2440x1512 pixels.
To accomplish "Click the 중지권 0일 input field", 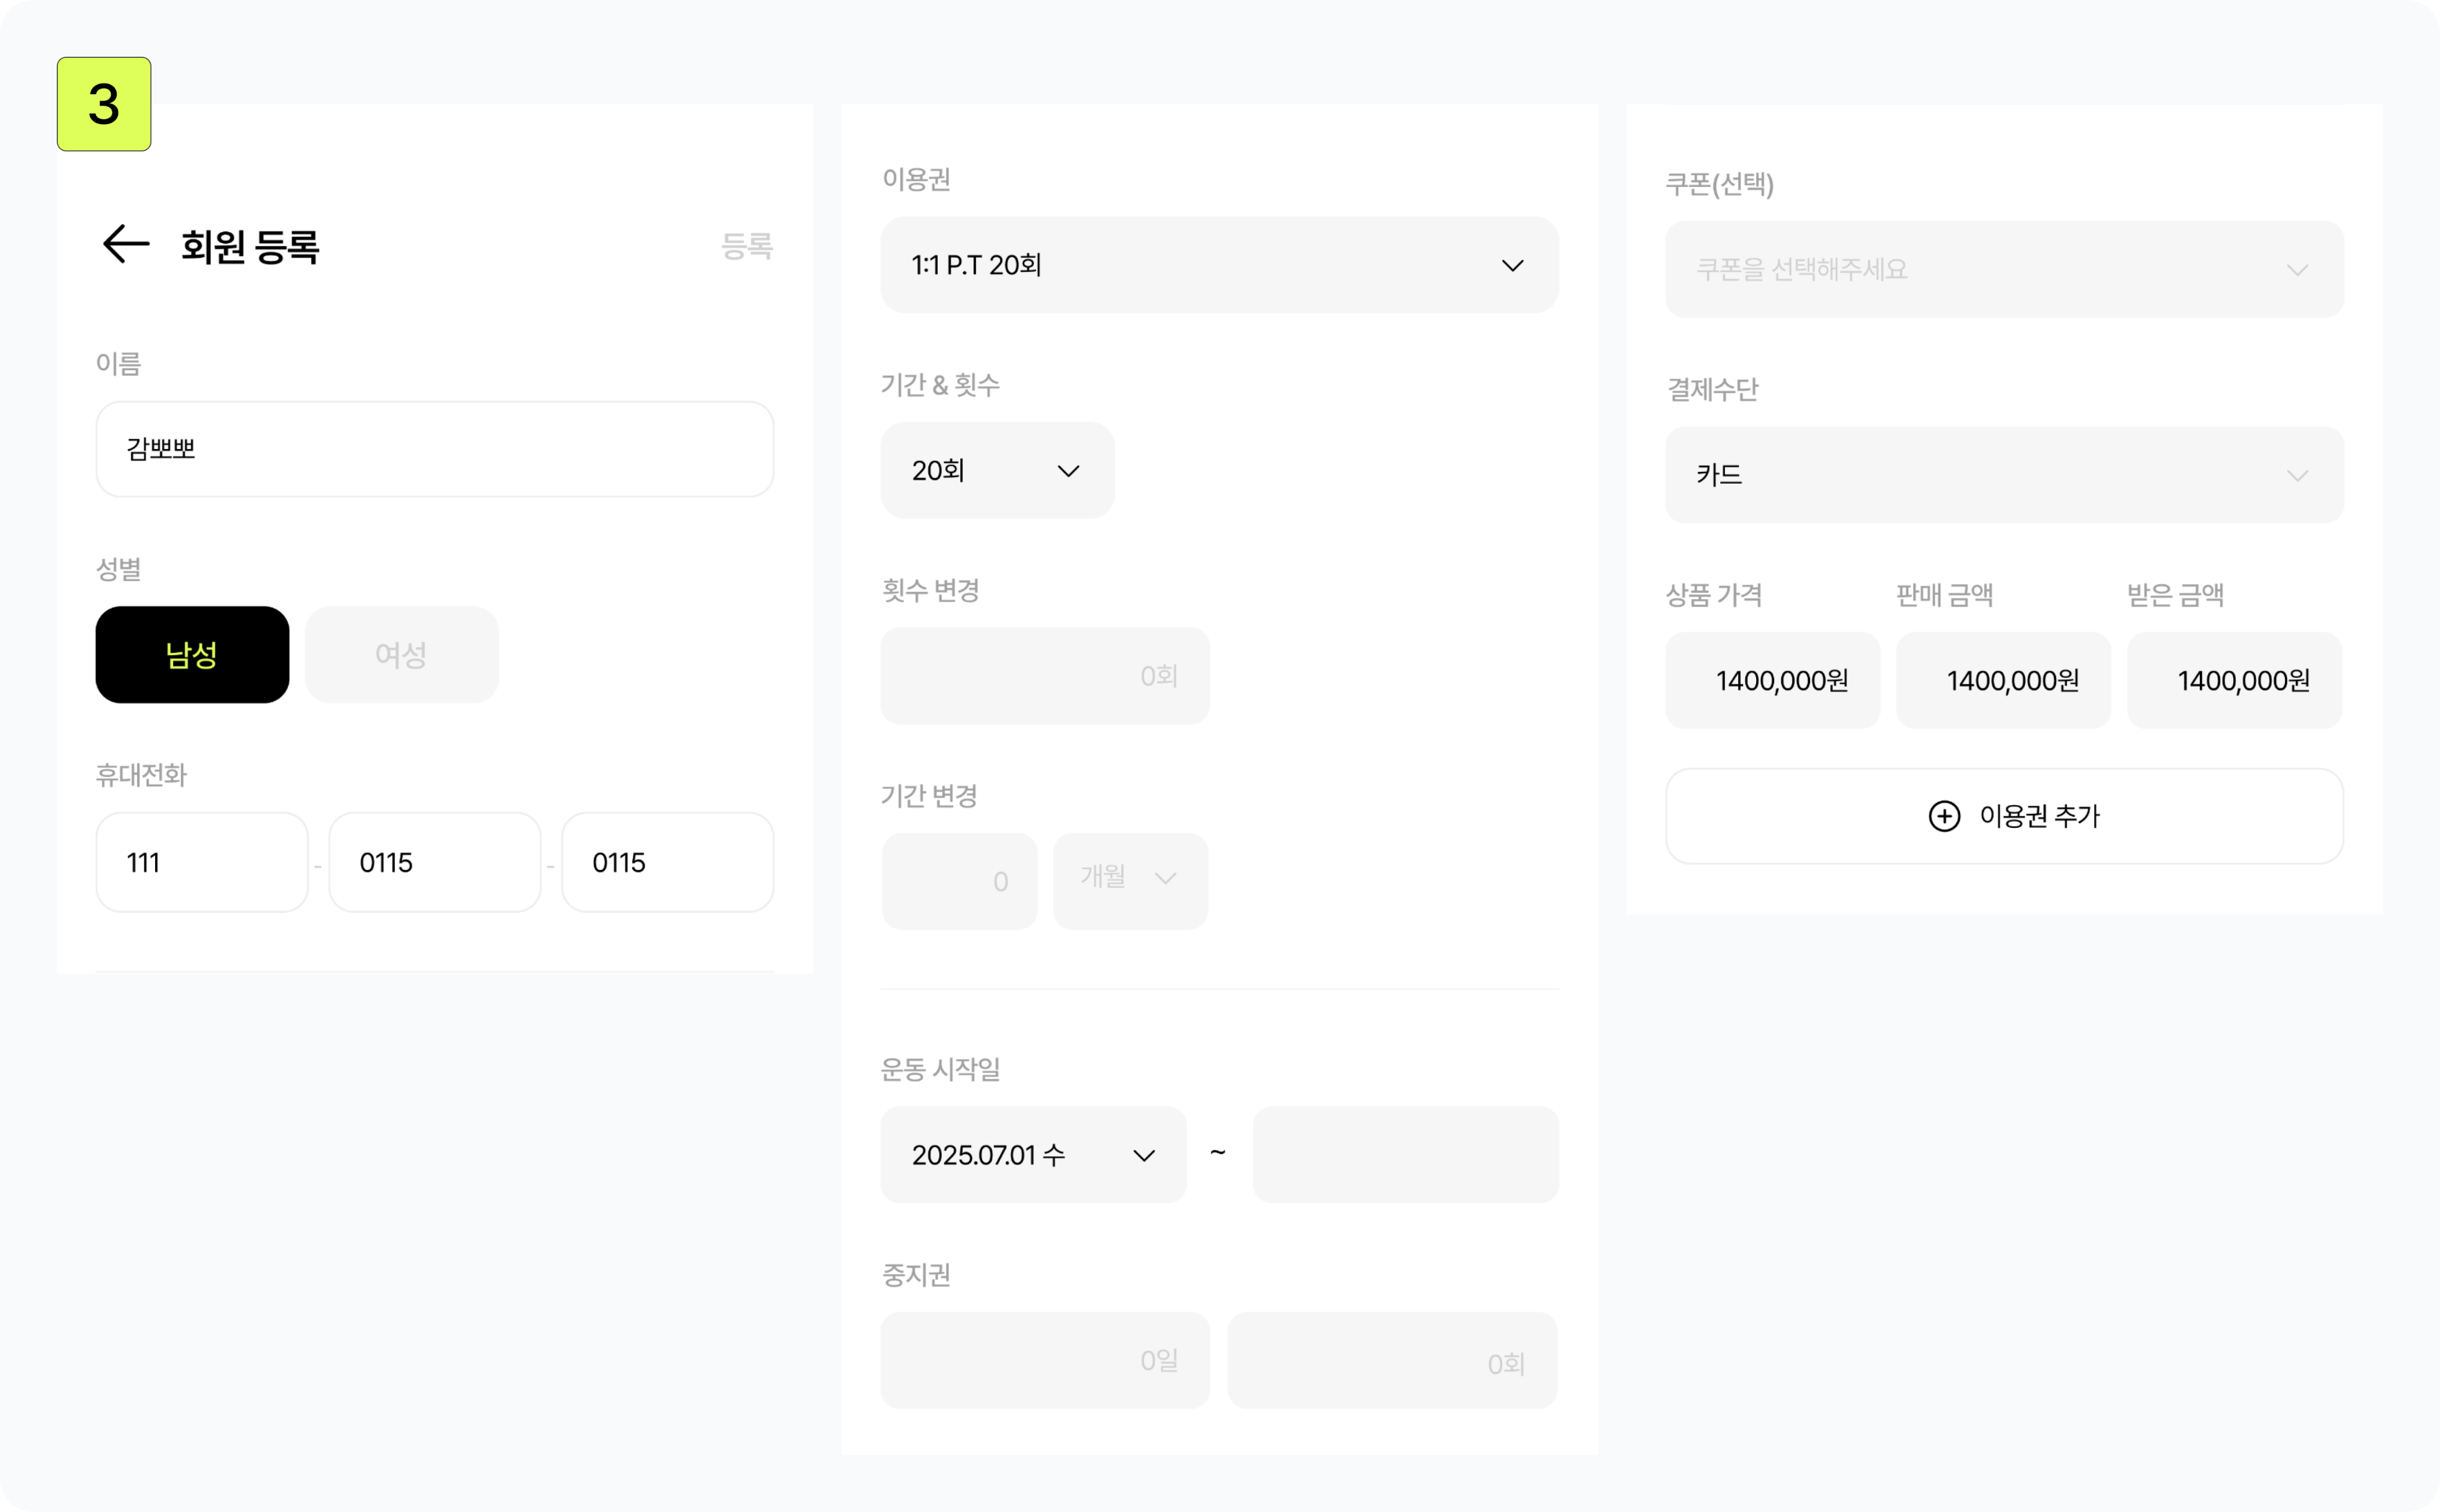I will tap(1044, 1360).
